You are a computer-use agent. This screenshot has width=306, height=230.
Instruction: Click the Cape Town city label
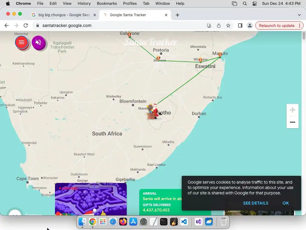click(x=27, y=178)
